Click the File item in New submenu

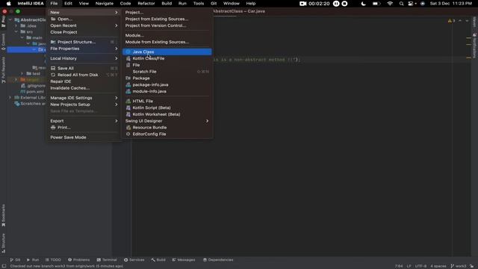167,65
